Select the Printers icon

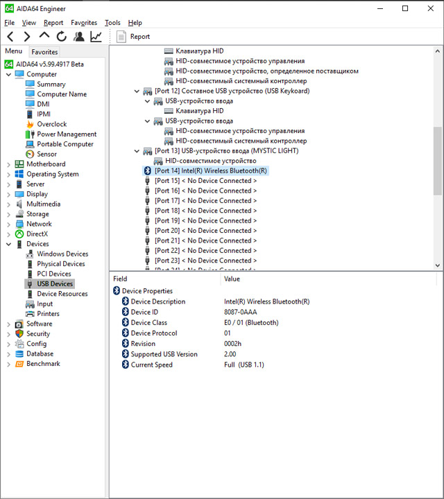[x=30, y=314]
